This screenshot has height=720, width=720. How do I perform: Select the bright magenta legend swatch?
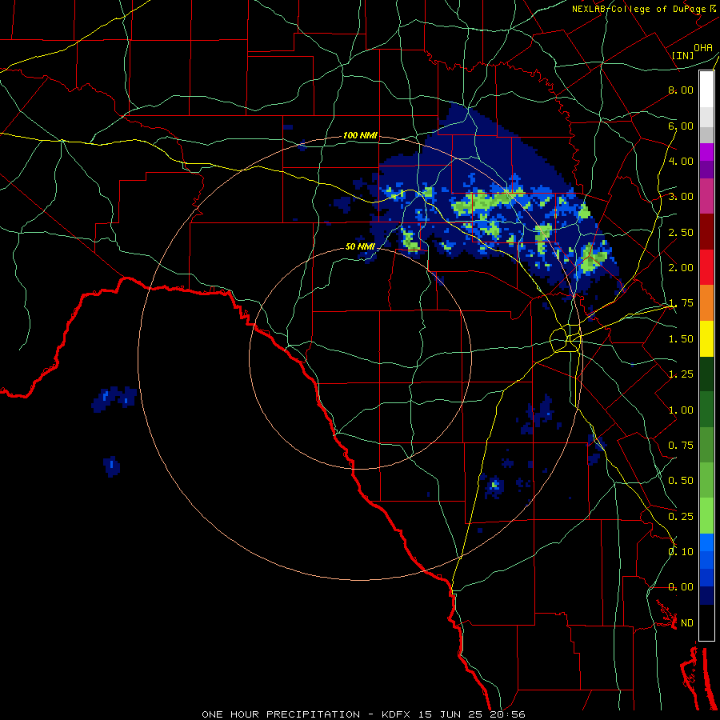click(x=706, y=152)
